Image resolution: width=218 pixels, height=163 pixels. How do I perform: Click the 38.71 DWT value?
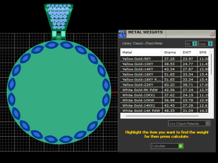[188, 85]
